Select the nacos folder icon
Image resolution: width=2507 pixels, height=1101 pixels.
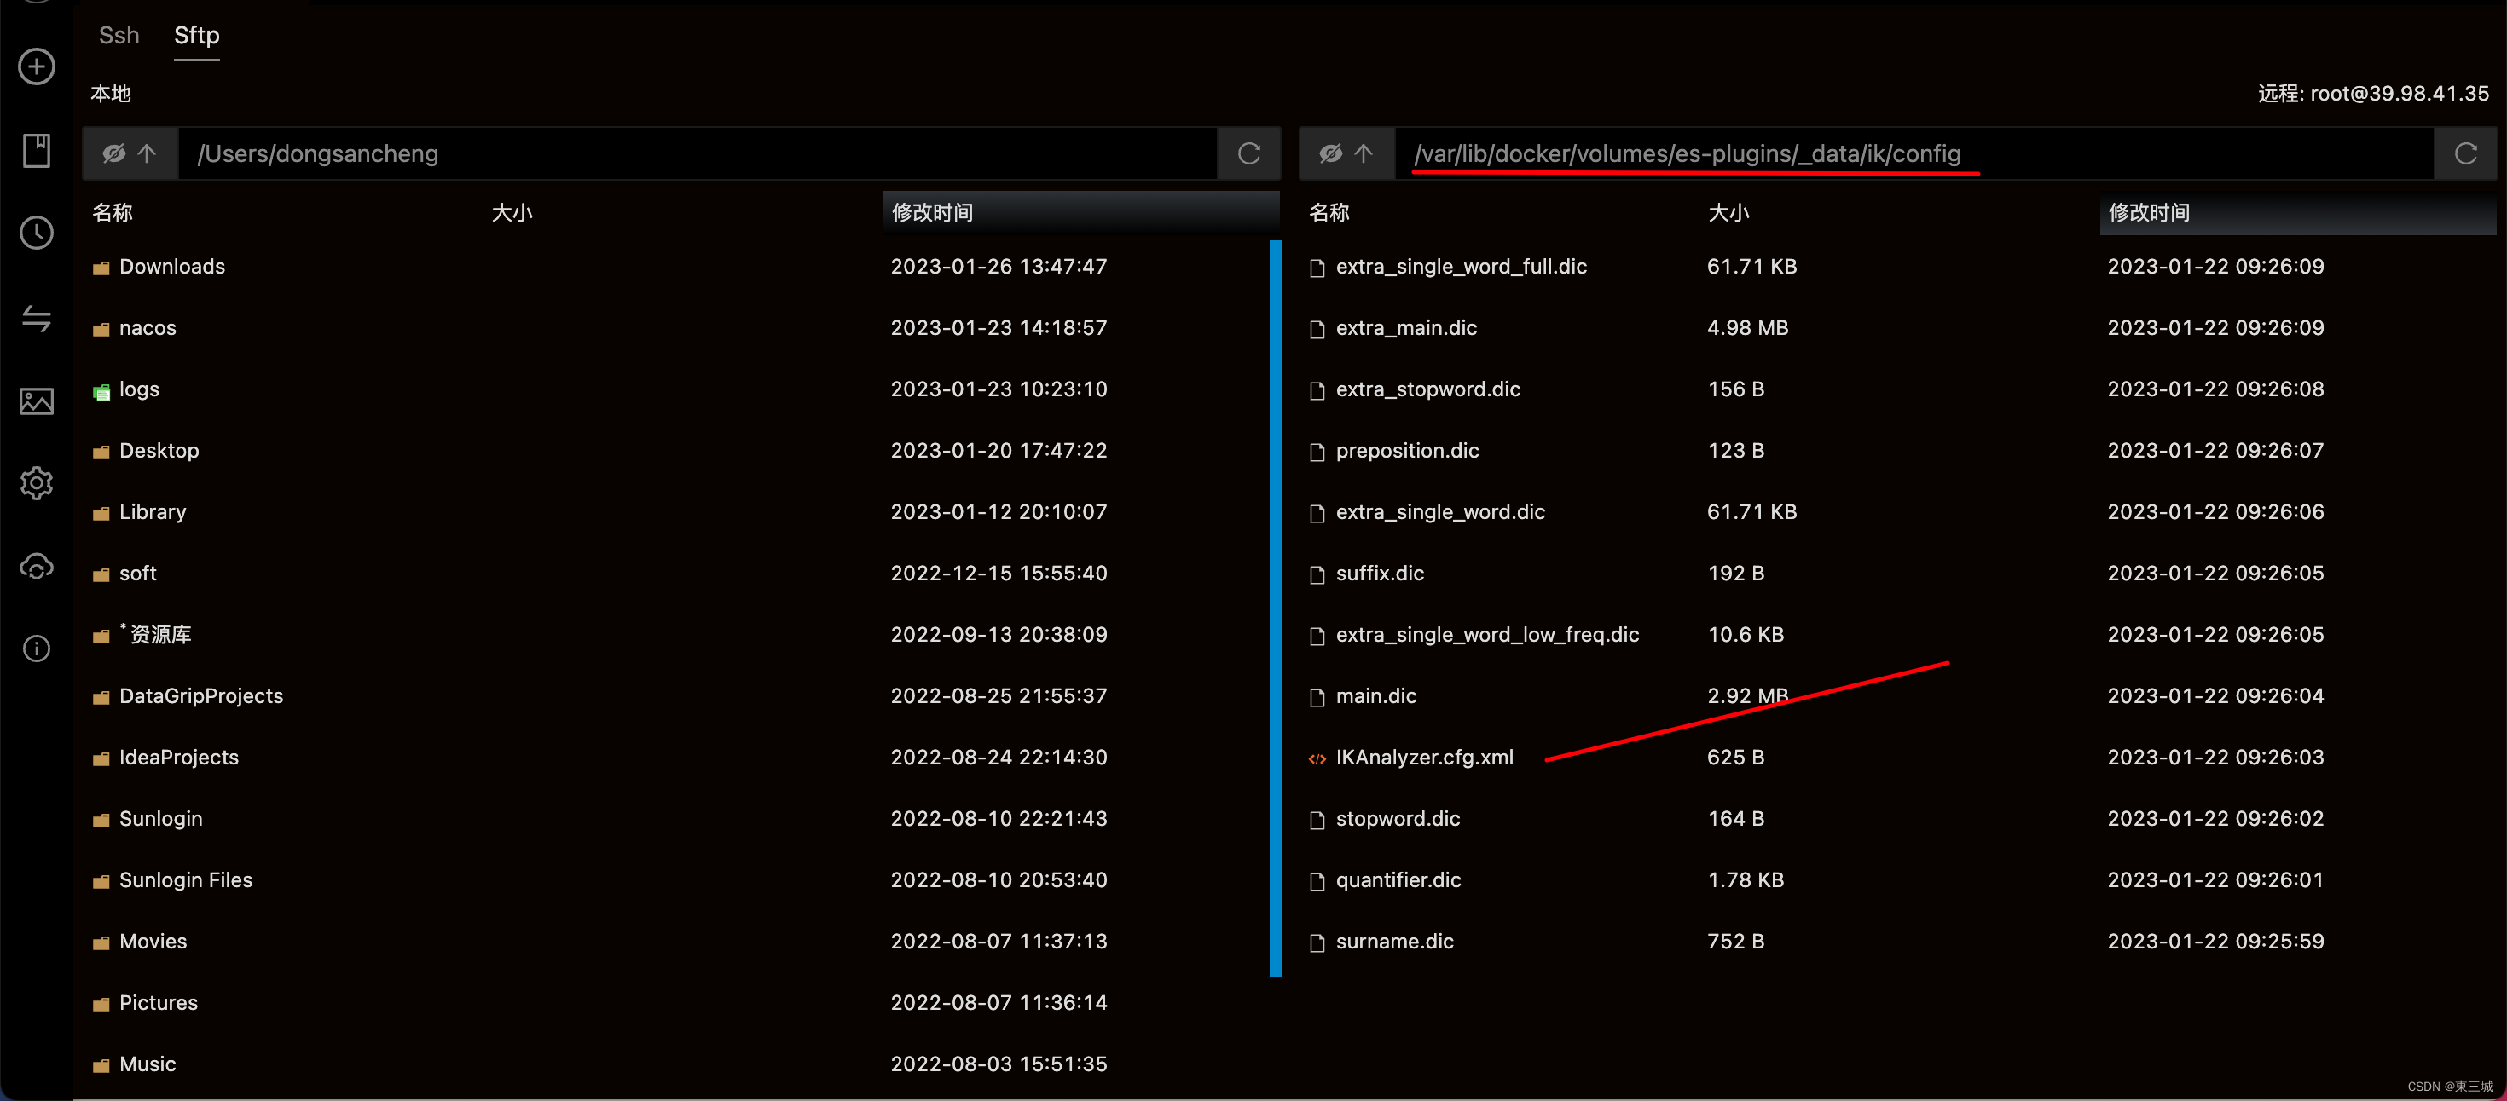[x=101, y=330]
